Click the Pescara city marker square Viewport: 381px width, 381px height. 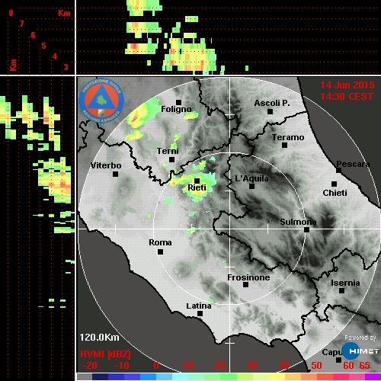[x=338, y=171]
